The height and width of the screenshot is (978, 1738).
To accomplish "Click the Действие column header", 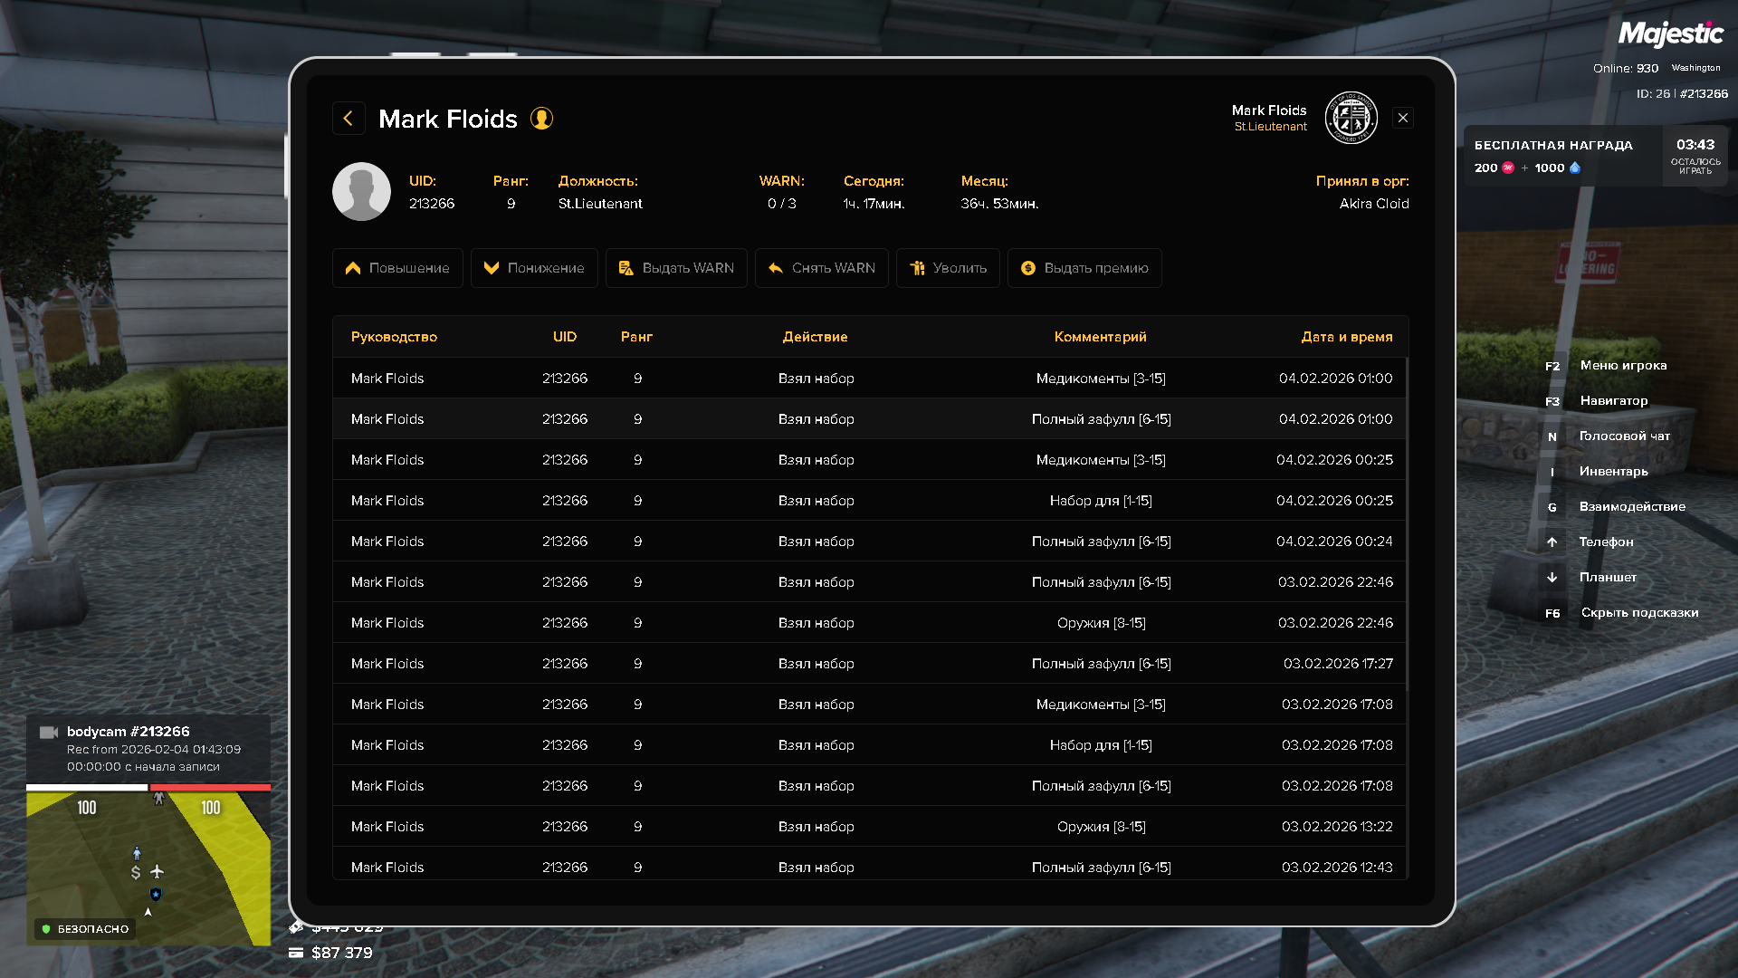I will click(815, 337).
